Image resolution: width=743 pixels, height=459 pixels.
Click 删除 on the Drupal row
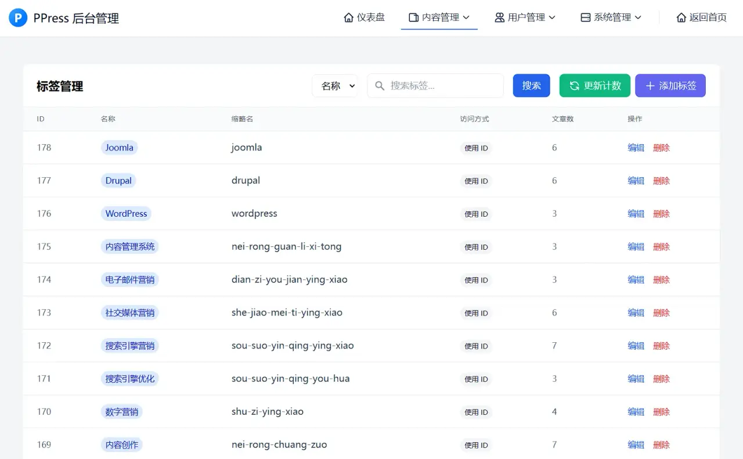click(x=661, y=181)
